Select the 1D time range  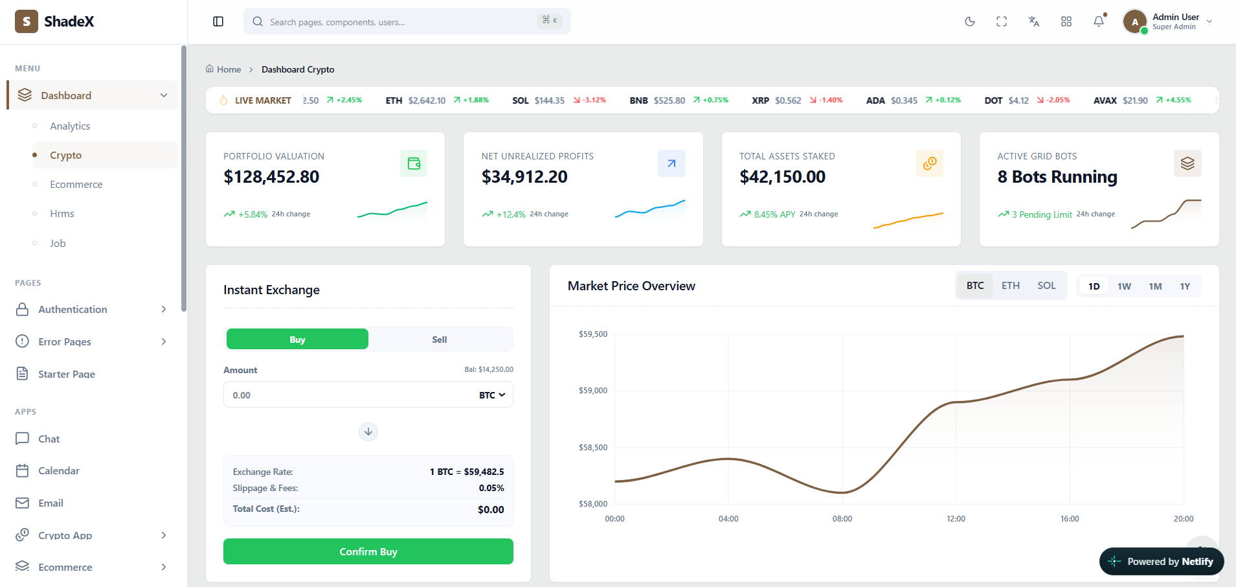[1094, 286]
